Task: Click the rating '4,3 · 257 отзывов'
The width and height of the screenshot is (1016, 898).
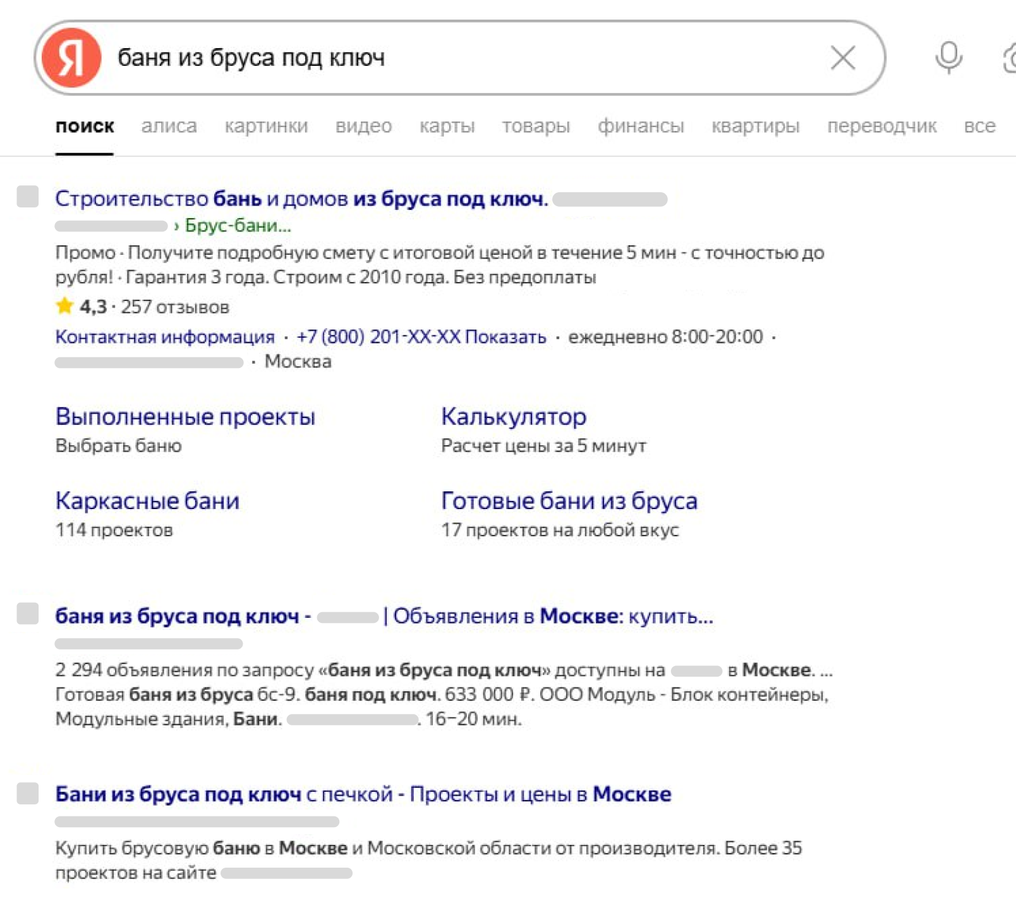Action: (142, 307)
